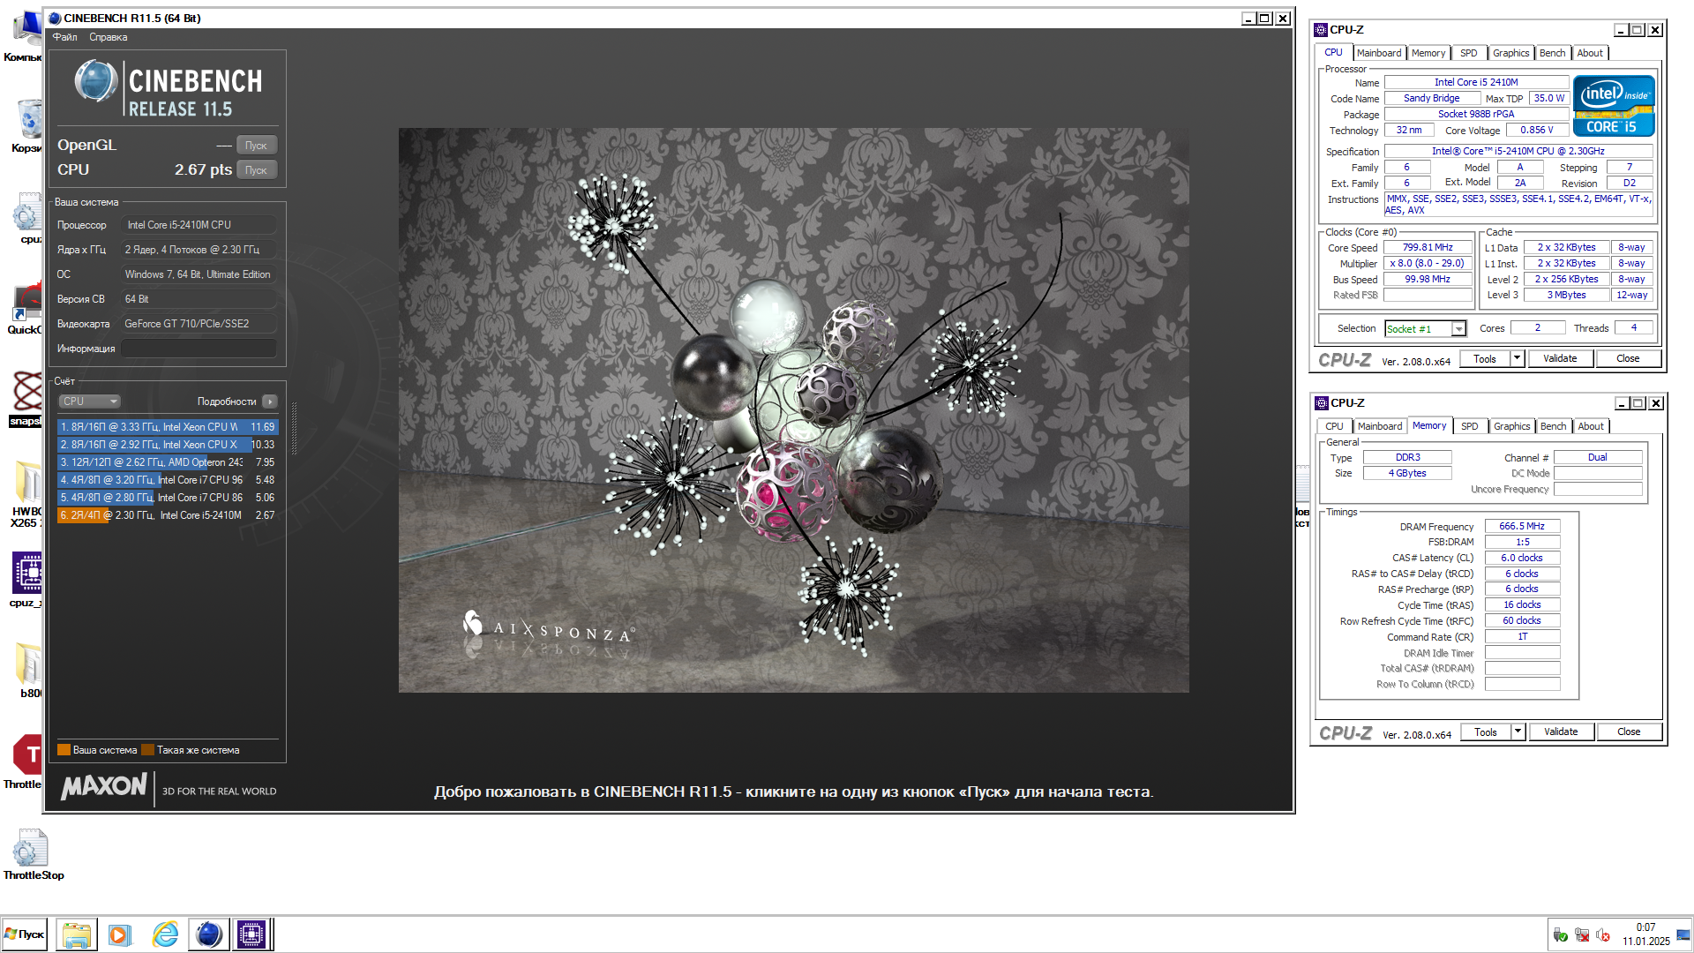Open Windows Explorer from the taskbar

click(77, 934)
